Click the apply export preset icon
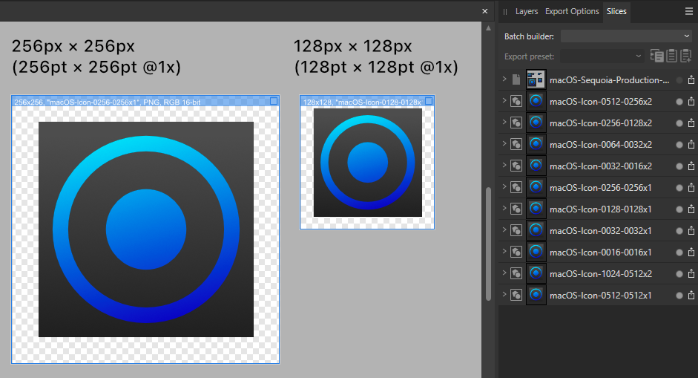 coord(656,56)
